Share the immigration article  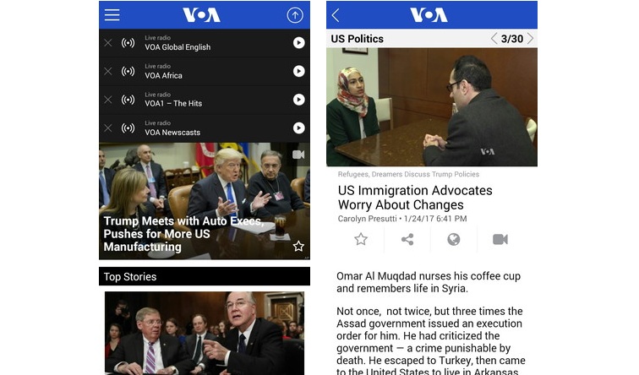coord(407,239)
